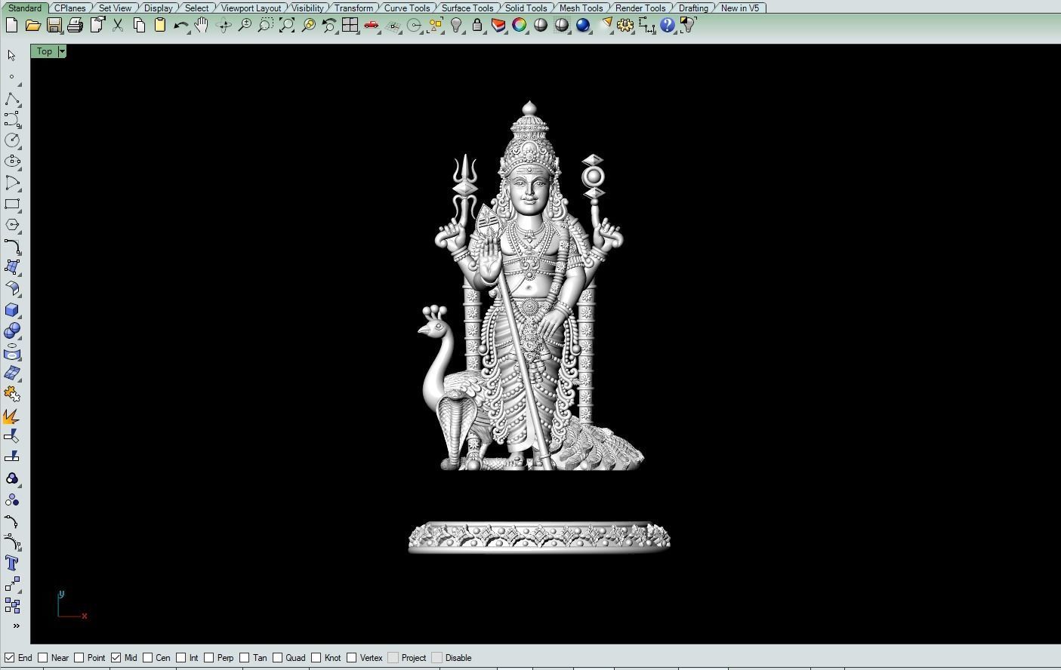Click the Print icon
This screenshot has height=670, width=1061.
75,25
